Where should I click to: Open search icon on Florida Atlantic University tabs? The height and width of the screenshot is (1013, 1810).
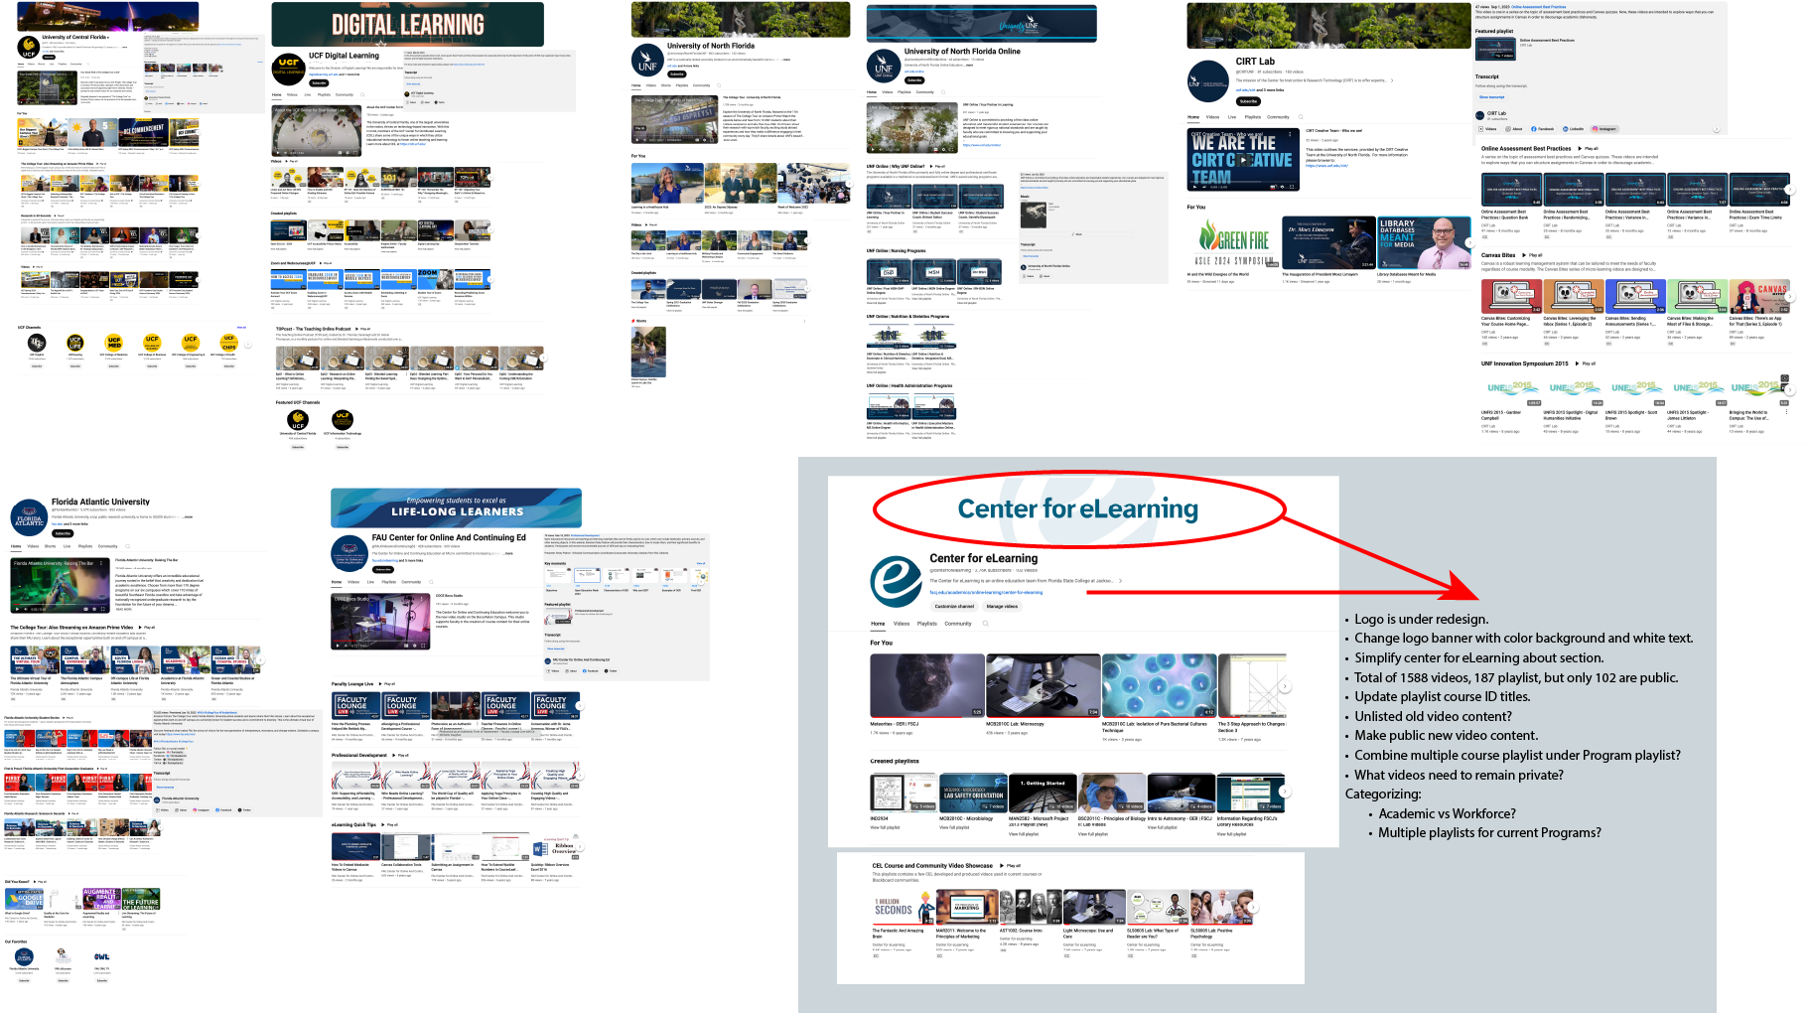point(128,546)
